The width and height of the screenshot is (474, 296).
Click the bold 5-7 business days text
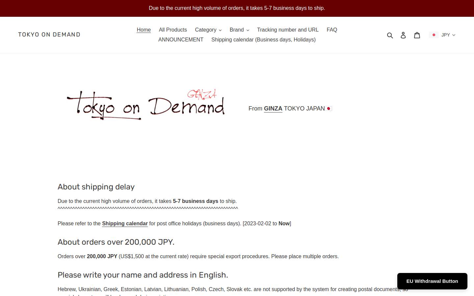(196, 201)
